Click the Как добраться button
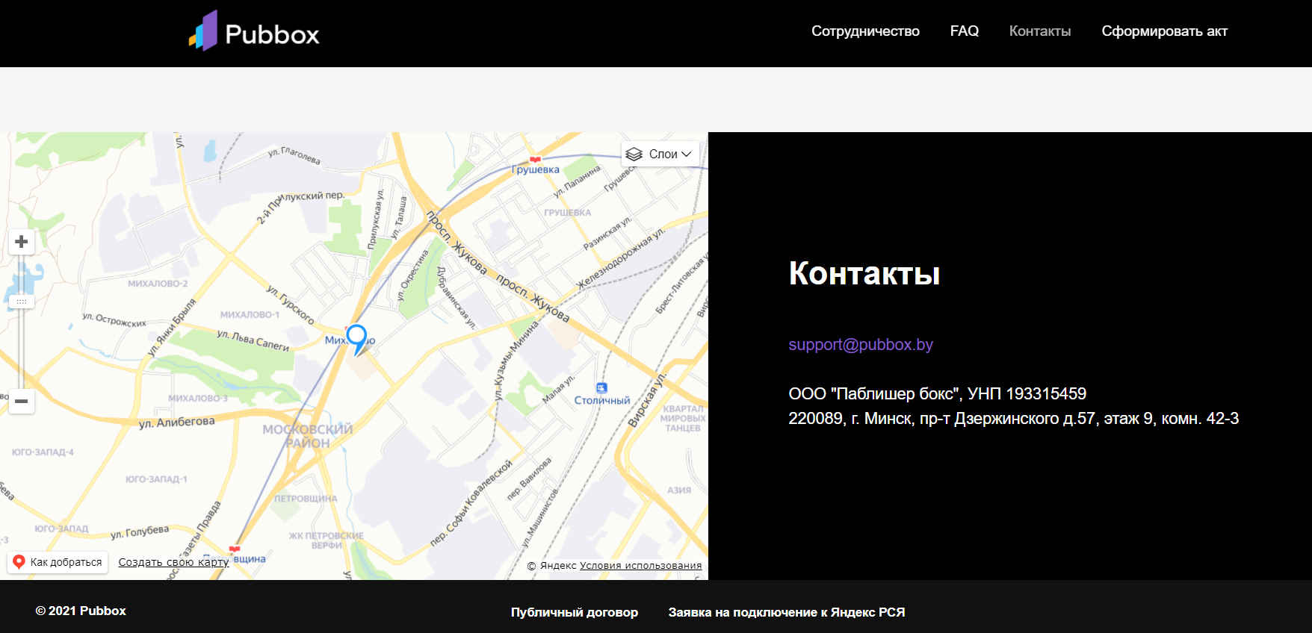Viewport: 1312px width, 633px height. tap(58, 562)
